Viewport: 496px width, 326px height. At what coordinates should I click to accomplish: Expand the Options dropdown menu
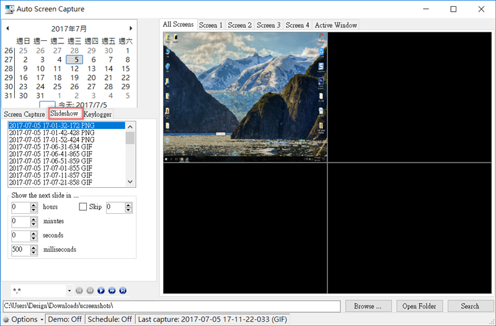tap(42, 320)
